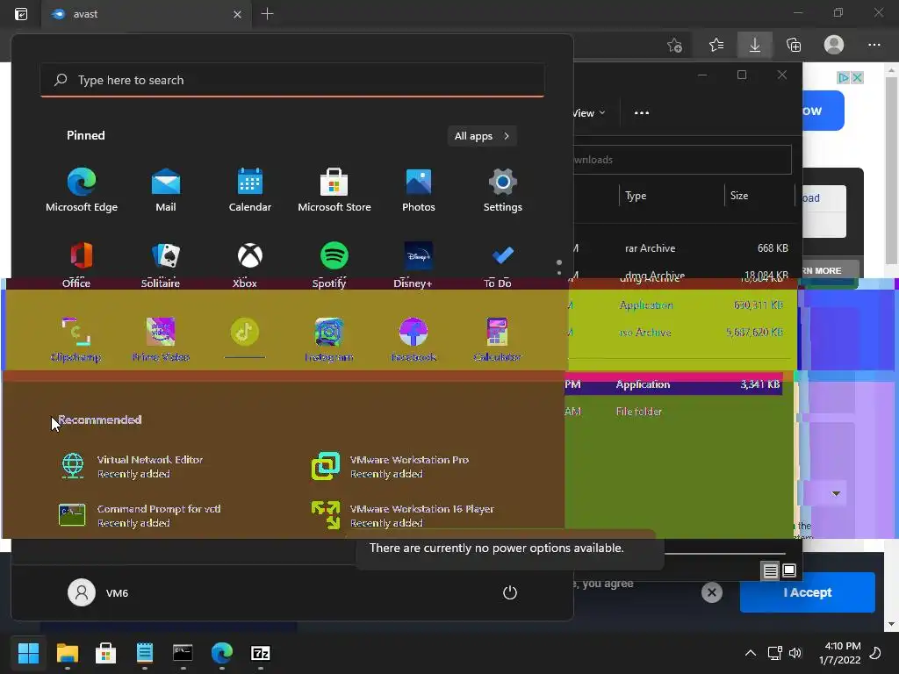Image resolution: width=899 pixels, height=674 pixels.
Task: Open the Calculator app
Action: click(497, 340)
